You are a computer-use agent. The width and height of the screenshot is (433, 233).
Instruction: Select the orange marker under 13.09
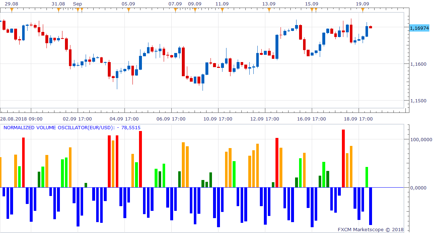(x=269, y=10)
